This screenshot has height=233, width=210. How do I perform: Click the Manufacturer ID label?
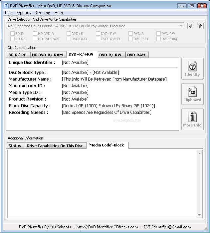[x=27, y=86]
